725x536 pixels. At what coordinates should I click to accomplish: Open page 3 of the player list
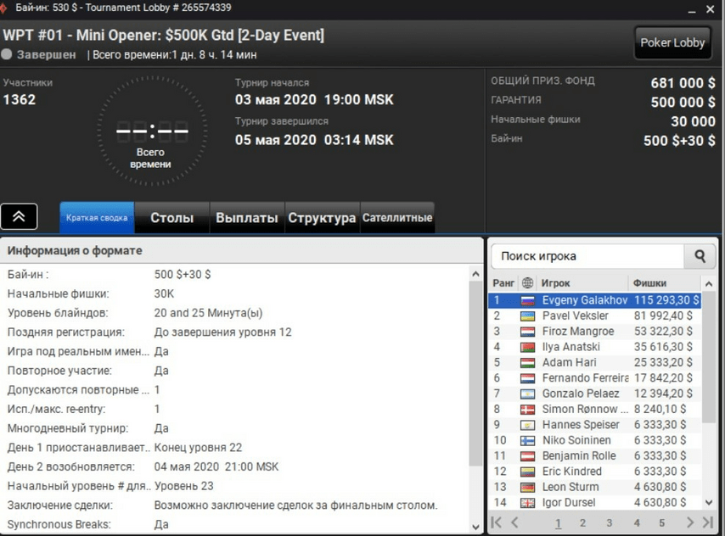pyautogui.click(x=610, y=523)
